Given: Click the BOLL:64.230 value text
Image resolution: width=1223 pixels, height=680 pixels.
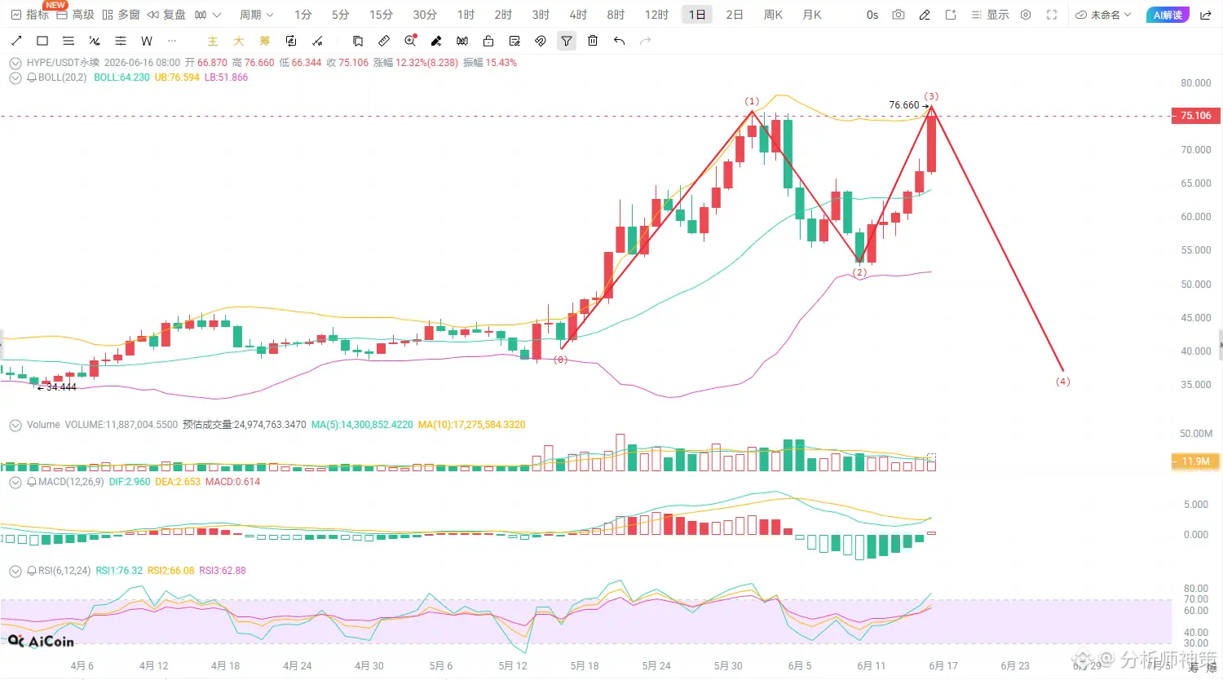Looking at the screenshot, I should [121, 77].
